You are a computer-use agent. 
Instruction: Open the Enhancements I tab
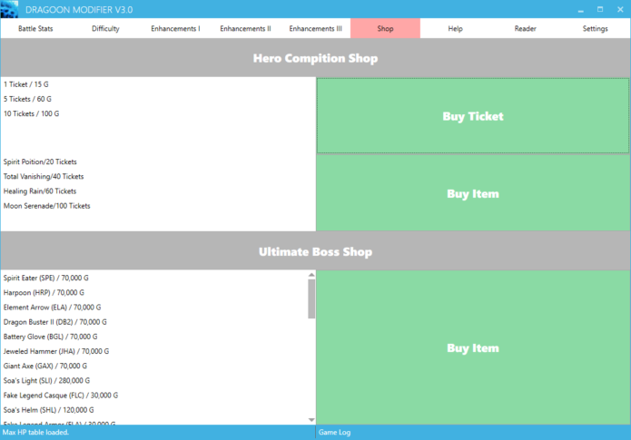click(x=175, y=29)
